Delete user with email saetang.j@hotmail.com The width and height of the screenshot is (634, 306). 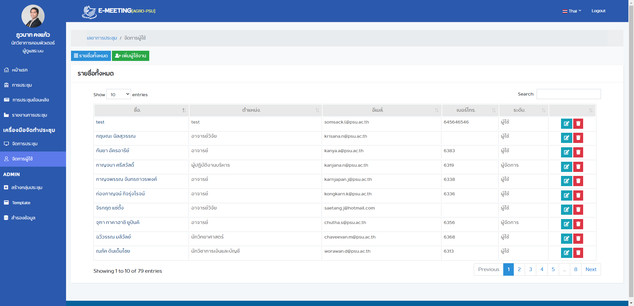click(x=578, y=209)
